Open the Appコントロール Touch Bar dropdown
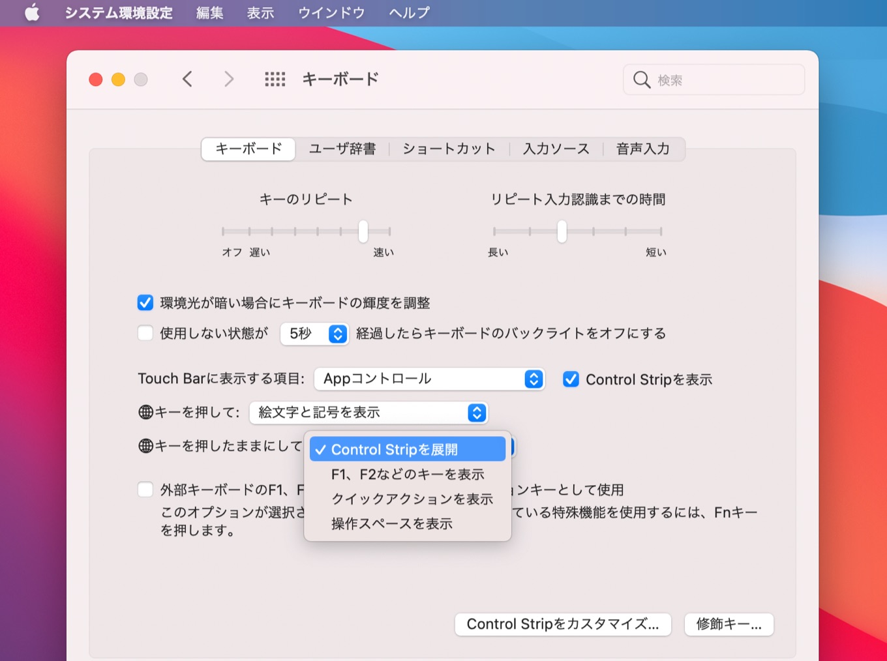The width and height of the screenshot is (887, 661). coord(429,379)
